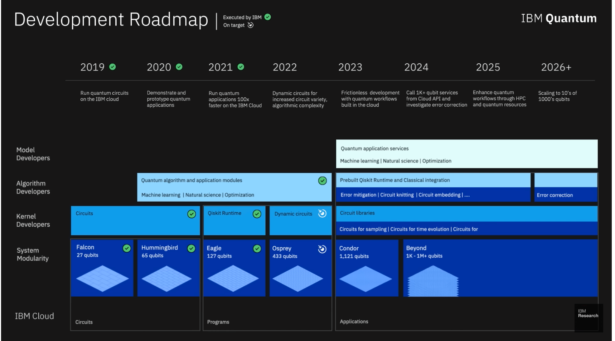Click 'Call 1K+ qubit services' description
This screenshot has width=615, height=341.
click(437, 99)
